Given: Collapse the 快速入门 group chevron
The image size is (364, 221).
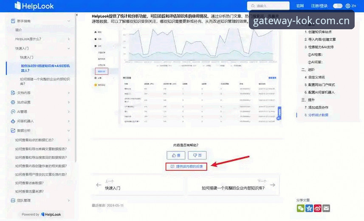Looking at the screenshot, I should click(x=69, y=48).
